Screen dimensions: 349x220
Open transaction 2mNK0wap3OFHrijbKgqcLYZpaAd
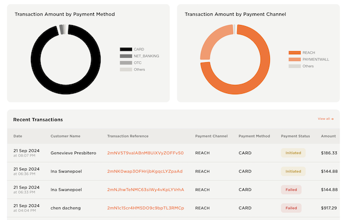[145, 171]
